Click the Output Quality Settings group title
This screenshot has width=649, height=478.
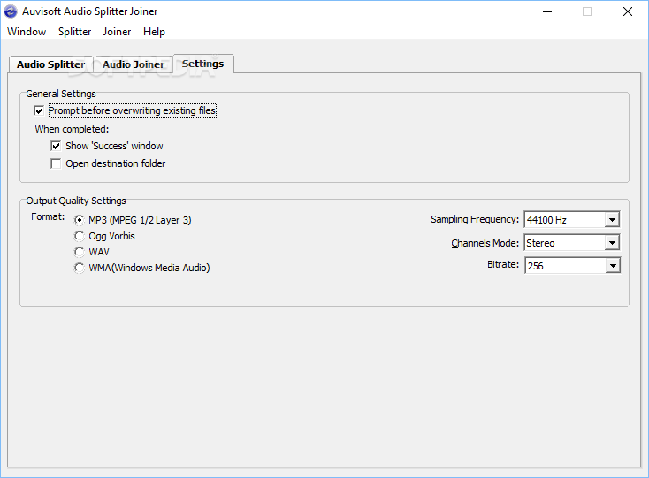(76, 201)
